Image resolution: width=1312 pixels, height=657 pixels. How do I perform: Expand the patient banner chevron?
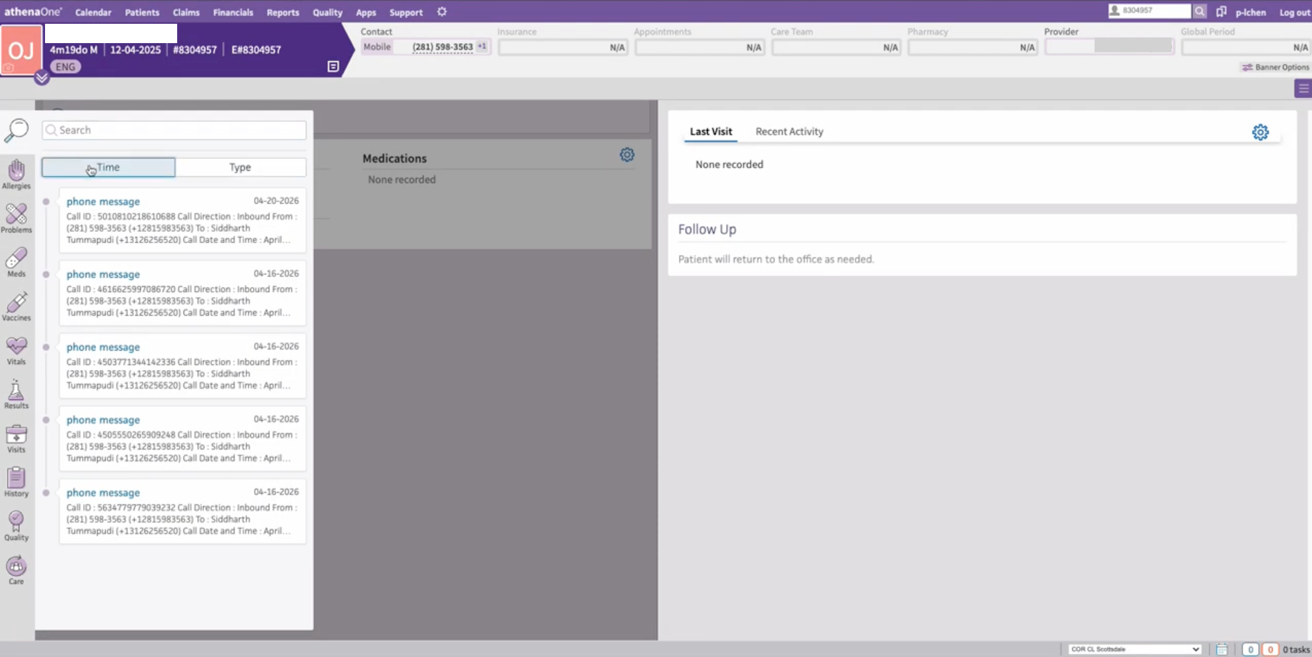(41, 78)
